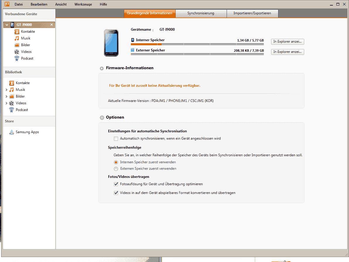Select Externen Speicher zuerst verwenden
Screen dimensions: 349x262
click(116, 169)
